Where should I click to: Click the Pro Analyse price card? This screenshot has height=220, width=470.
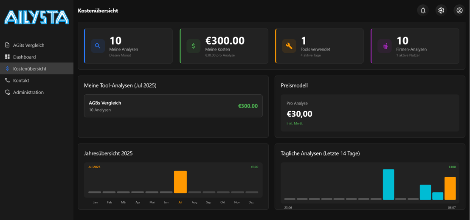point(369,113)
